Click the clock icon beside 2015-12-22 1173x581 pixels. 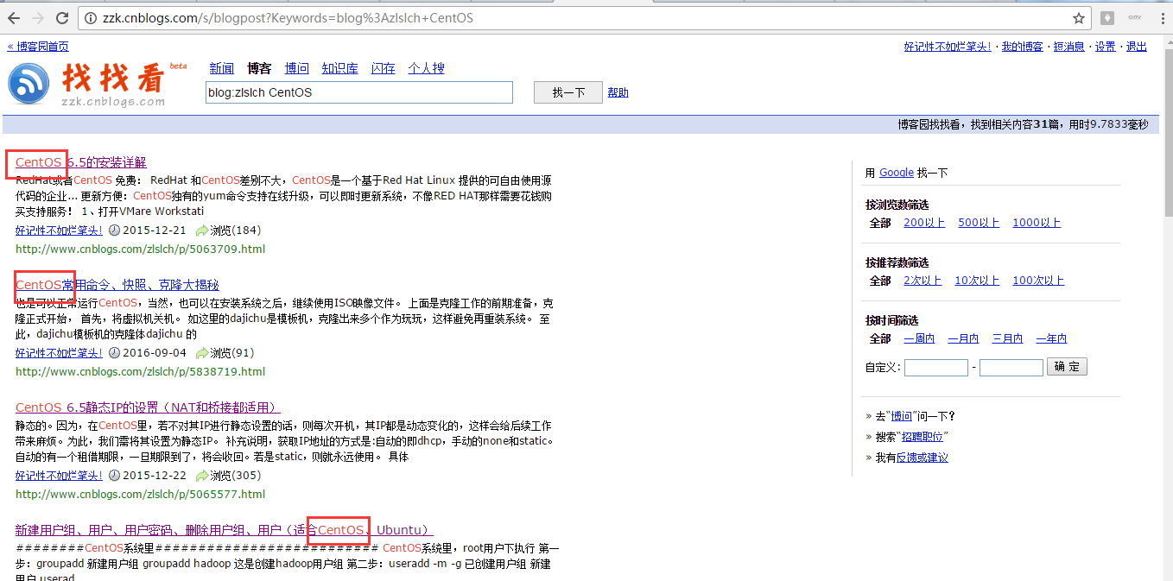click(114, 476)
